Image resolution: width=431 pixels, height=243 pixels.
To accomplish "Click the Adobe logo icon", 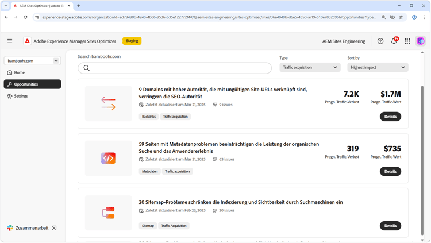I will (x=27, y=41).
